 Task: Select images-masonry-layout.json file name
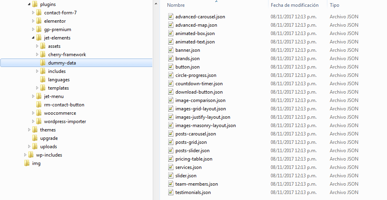point(205,125)
